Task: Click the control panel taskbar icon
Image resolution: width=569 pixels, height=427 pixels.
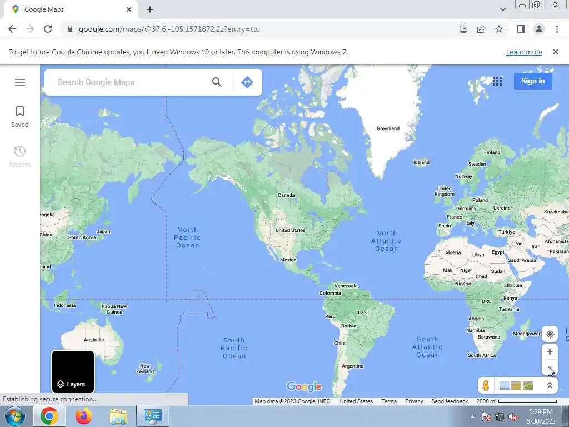Action: click(152, 416)
